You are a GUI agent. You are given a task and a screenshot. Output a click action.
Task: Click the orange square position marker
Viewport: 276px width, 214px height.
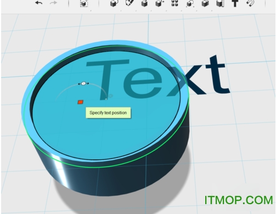pyautogui.click(x=81, y=102)
